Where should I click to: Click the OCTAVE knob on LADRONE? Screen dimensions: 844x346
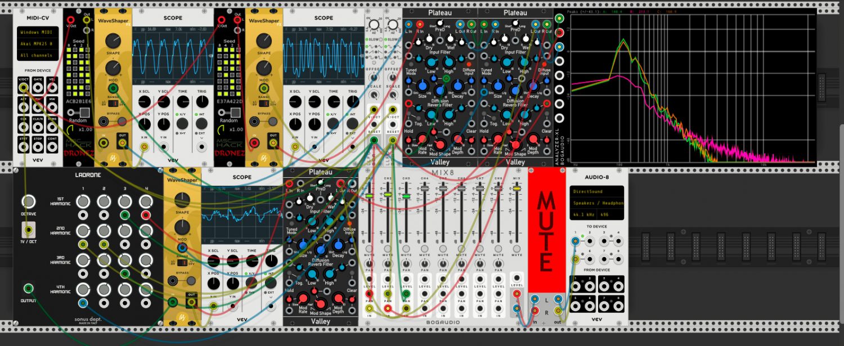tap(28, 201)
